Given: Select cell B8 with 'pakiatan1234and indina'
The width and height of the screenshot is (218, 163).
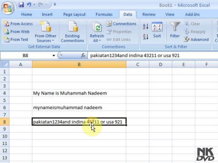Looking at the screenshot, I should 79,122.
